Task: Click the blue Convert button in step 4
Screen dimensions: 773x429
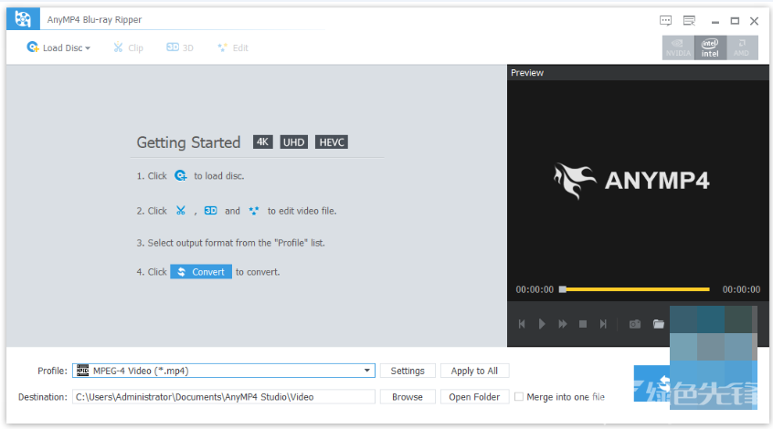Action: (x=201, y=271)
